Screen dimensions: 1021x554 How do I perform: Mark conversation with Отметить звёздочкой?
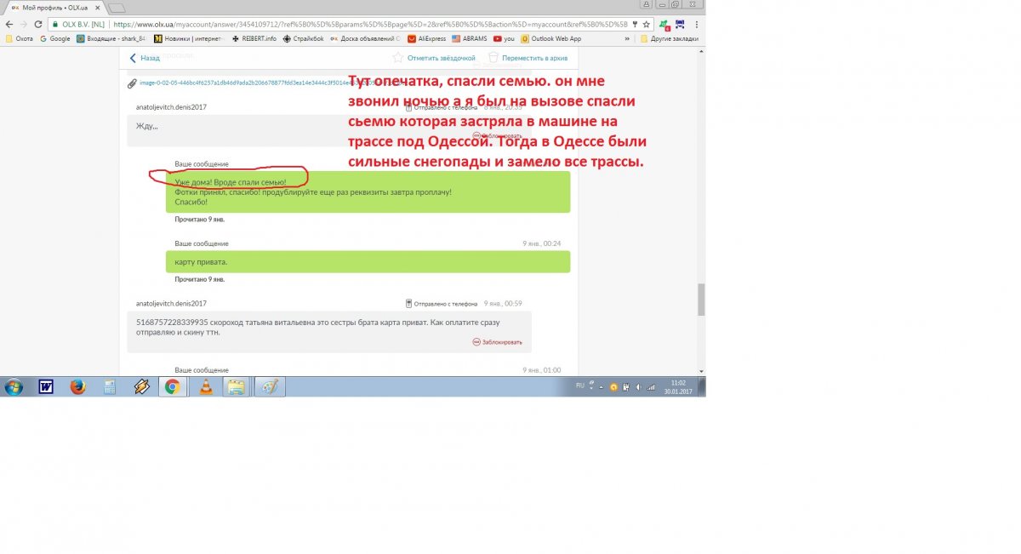tap(434, 58)
